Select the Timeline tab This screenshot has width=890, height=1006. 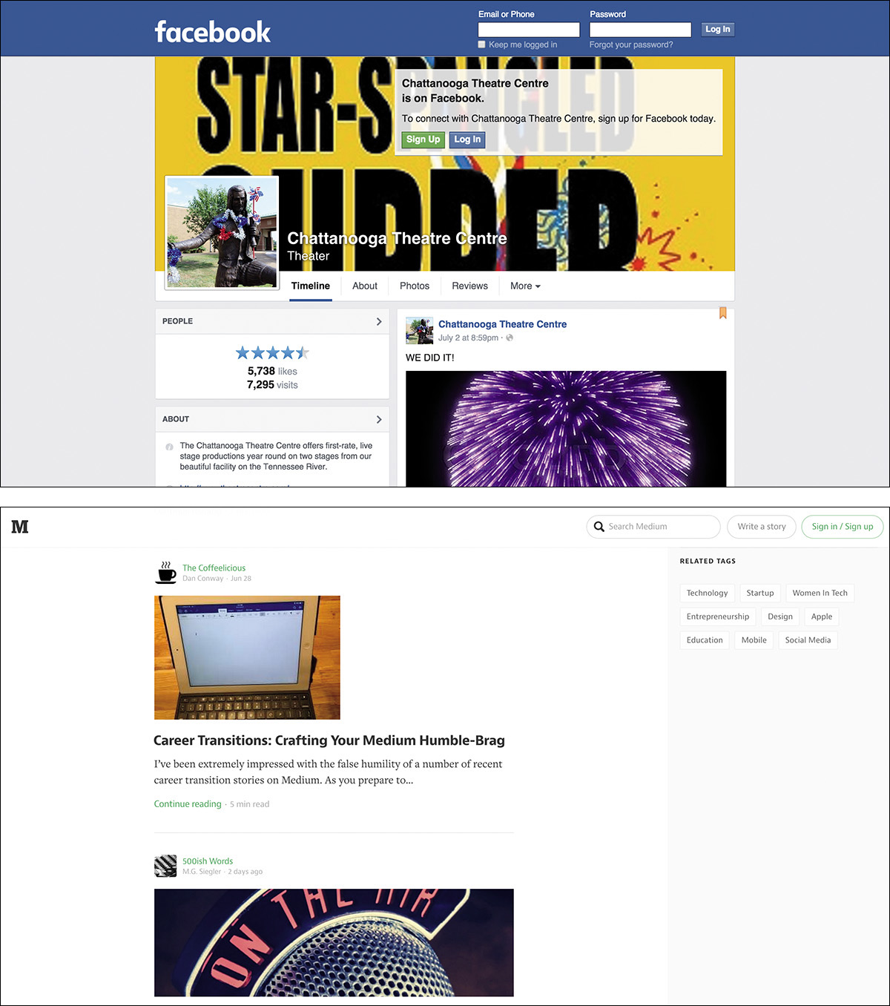point(310,286)
